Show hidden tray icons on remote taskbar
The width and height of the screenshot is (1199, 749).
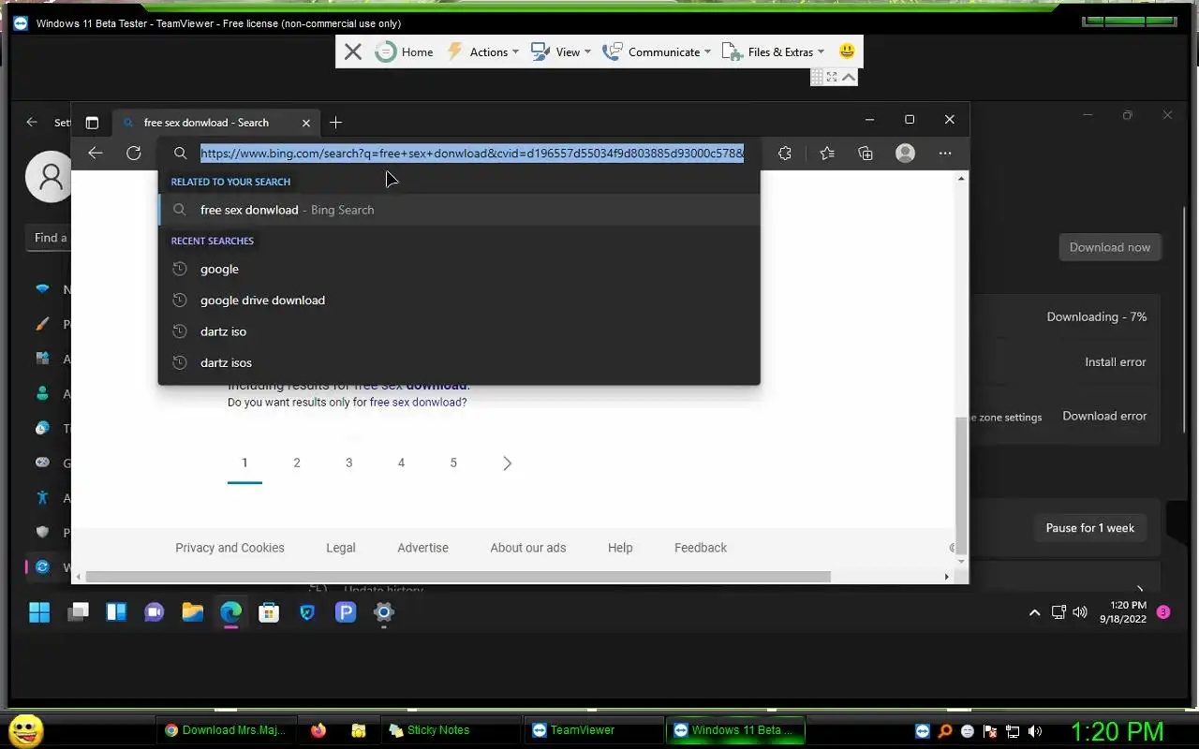coord(1034,612)
